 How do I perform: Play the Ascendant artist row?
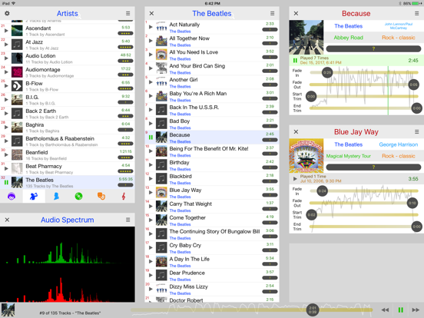click(x=6, y=31)
